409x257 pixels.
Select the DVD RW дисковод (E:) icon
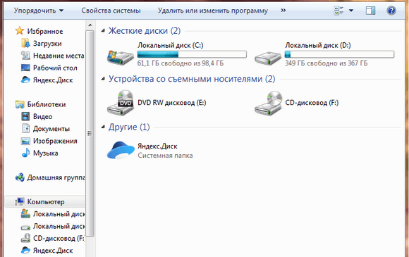tap(121, 103)
